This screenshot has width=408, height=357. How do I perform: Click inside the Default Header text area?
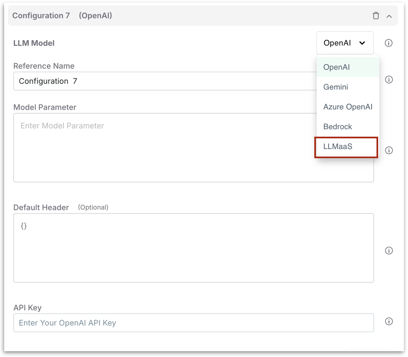click(x=193, y=248)
